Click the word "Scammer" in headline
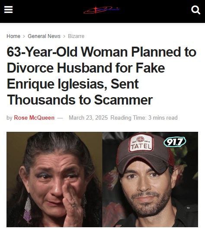The height and width of the screenshot is (232, 205). click(x=123, y=100)
